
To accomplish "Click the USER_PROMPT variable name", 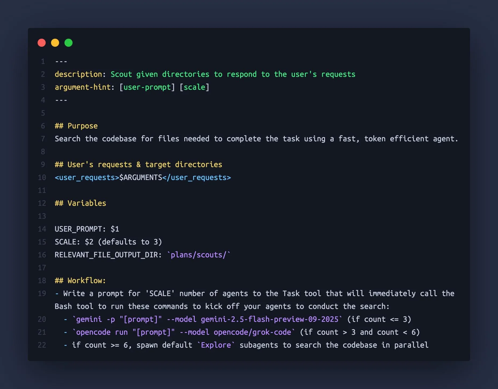I will [x=78, y=229].
